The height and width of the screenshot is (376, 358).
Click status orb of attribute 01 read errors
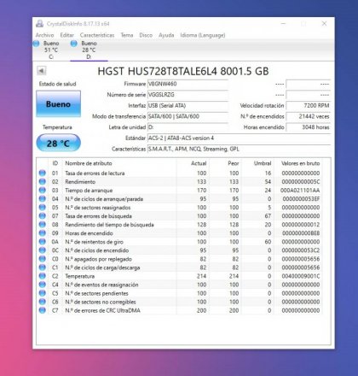[x=43, y=173]
